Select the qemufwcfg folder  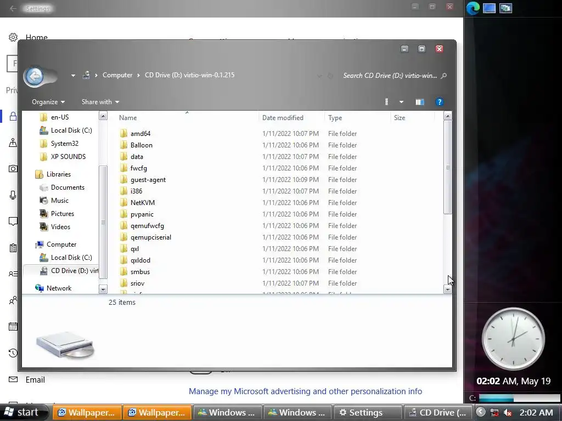pos(147,226)
